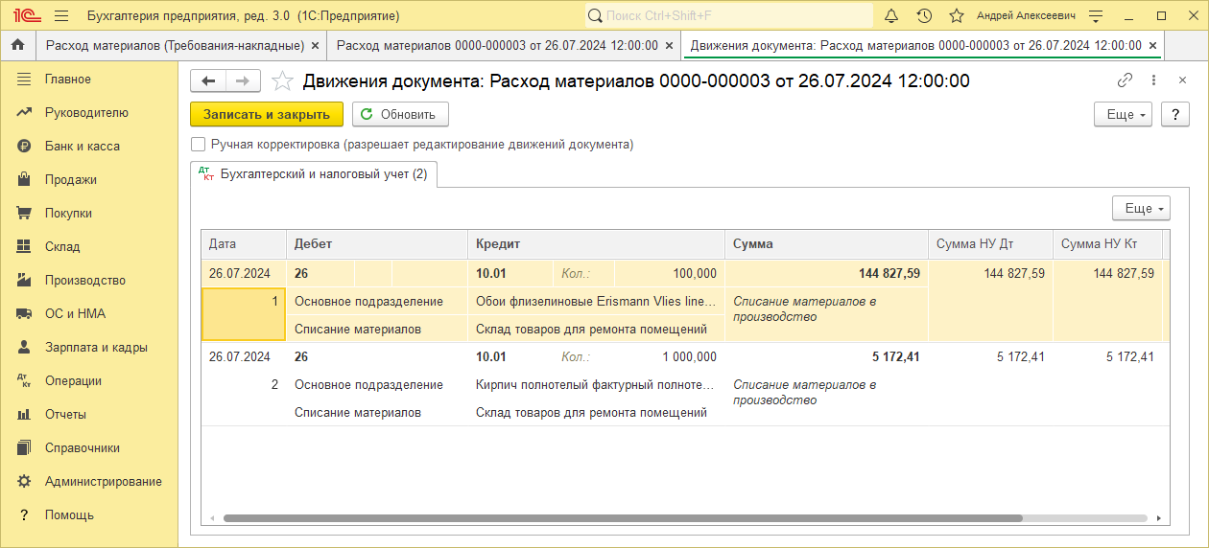This screenshot has height=548, width=1209.
Task: Switch to Расход материалов (Требования-накладные) tab
Action: tap(175, 45)
